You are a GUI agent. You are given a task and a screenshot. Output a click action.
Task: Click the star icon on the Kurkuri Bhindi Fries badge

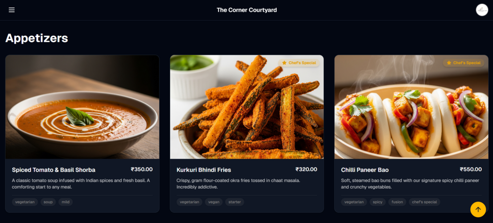(x=284, y=63)
